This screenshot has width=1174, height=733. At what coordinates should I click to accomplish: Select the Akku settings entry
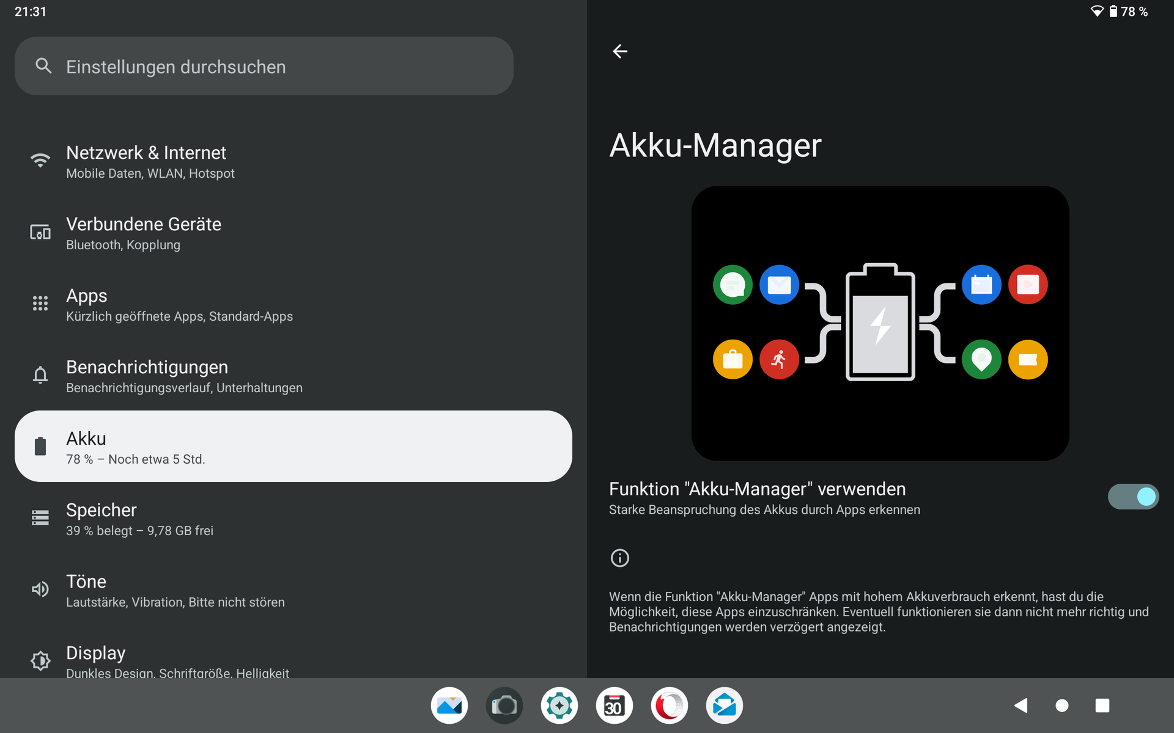click(293, 447)
